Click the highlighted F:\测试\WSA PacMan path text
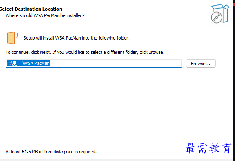 (28, 63)
